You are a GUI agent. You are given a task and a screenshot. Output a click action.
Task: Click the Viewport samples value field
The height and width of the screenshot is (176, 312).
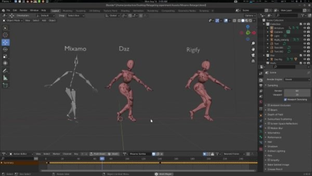coord(297,95)
